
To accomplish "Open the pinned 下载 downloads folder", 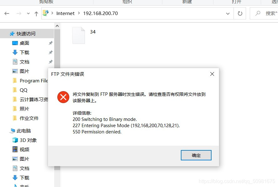I will pyautogui.click(x=24, y=52).
